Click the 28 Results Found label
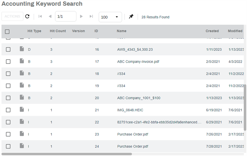Screen dimensions: 247x156 click(155, 17)
